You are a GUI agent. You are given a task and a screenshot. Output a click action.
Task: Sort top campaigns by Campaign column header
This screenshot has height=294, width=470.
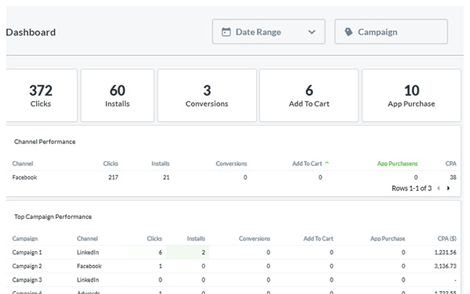[x=25, y=238]
